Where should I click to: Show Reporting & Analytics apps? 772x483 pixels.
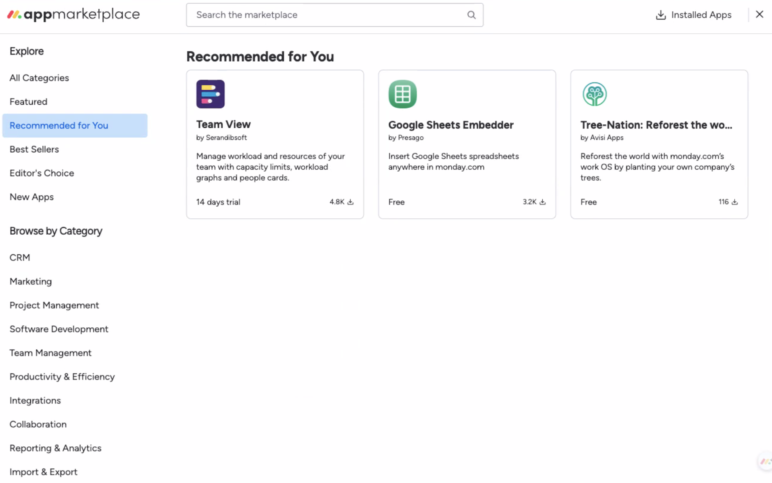pyautogui.click(x=56, y=448)
